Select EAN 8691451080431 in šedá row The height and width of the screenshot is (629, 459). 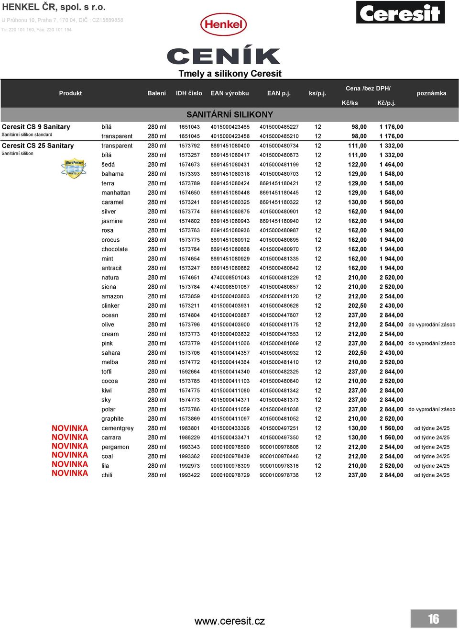point(230,164)
